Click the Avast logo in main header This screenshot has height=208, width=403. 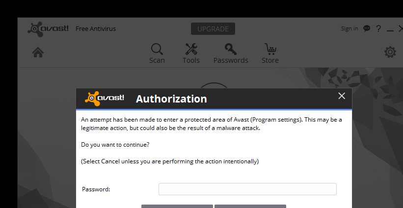[48, 29]
